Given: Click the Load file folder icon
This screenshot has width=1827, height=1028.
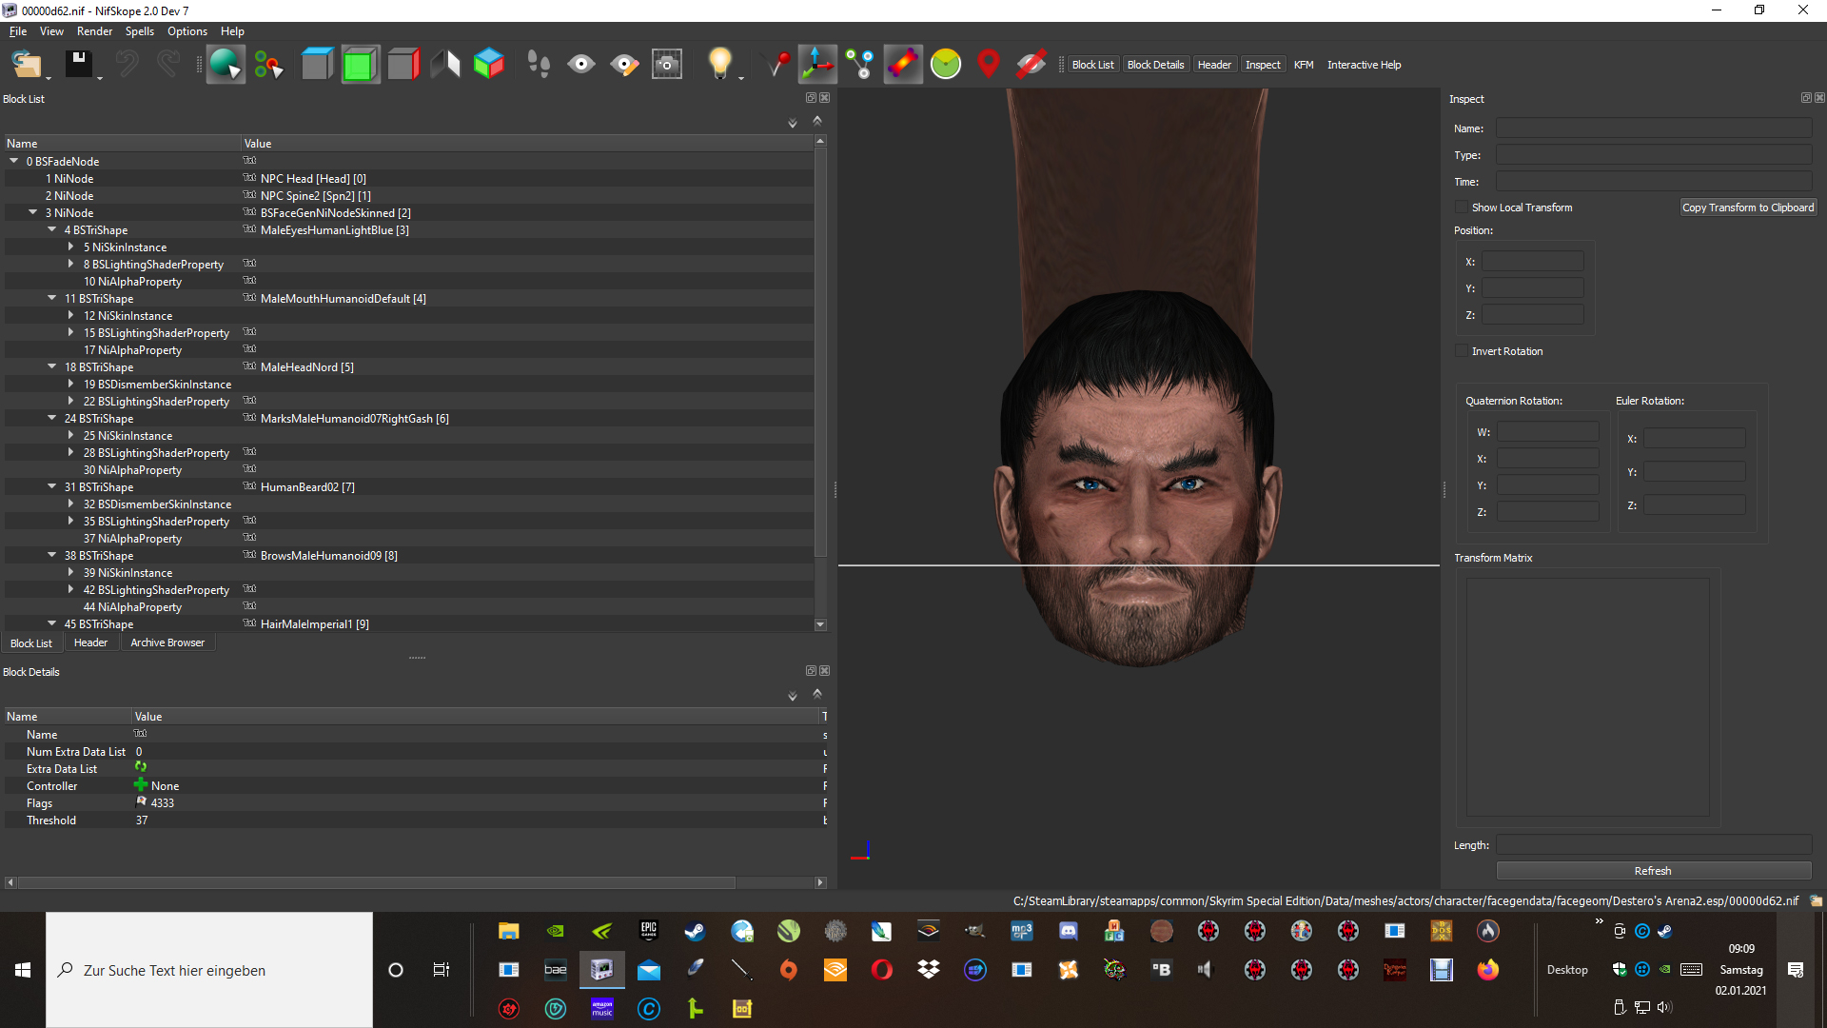Looking at the screenshot, I should (x=26, y=65).
